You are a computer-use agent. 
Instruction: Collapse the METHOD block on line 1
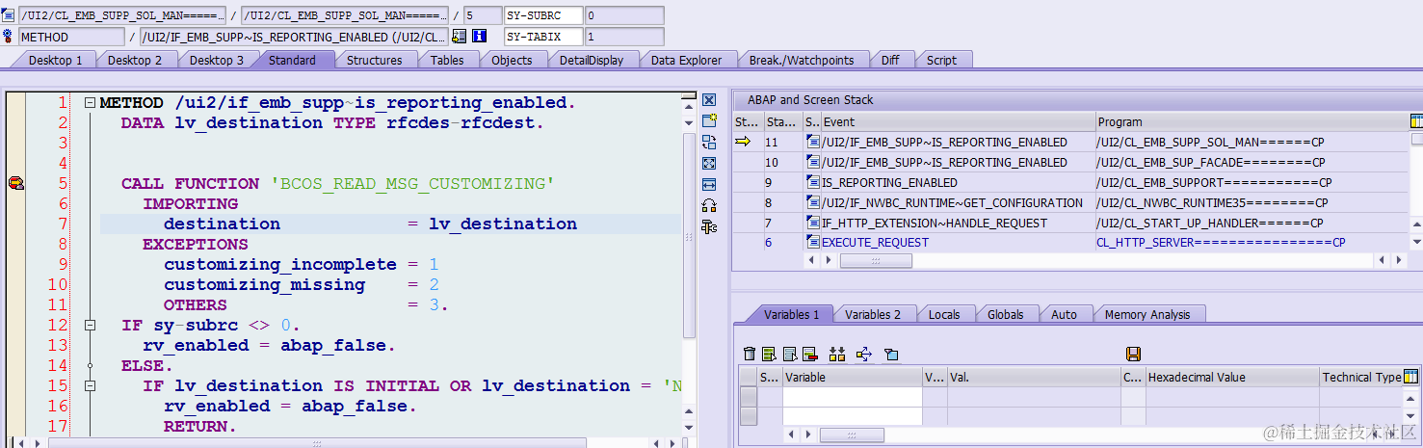(x=90, y=102)
